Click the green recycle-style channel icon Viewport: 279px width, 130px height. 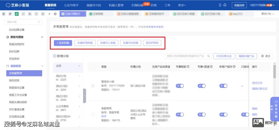[x=16, y=14]
